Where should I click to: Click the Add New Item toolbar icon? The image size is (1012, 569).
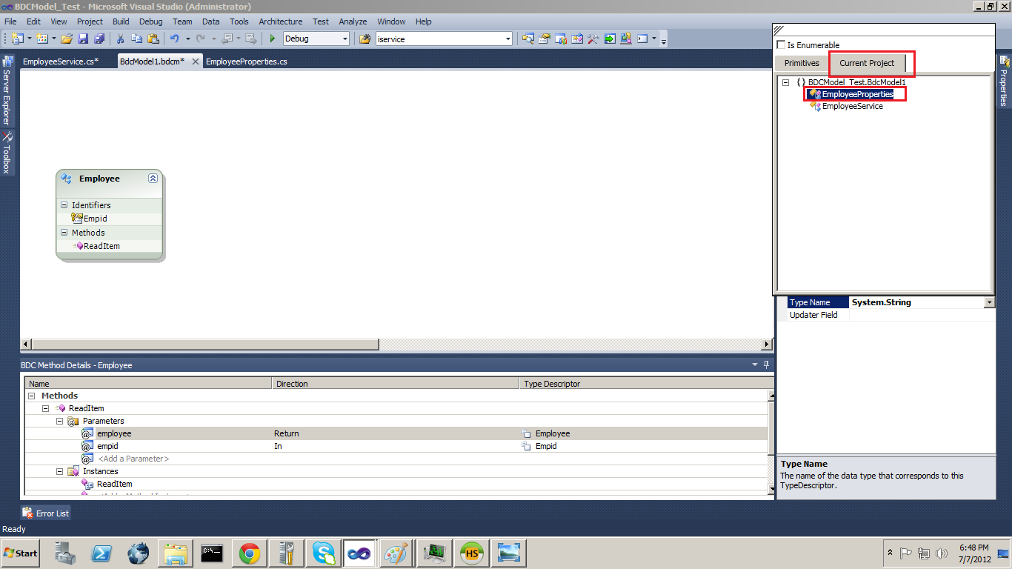pos(42,39)
